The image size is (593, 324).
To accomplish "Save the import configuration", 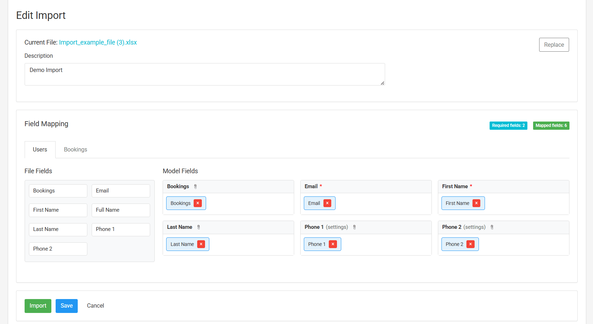I will tap(66, 306).
